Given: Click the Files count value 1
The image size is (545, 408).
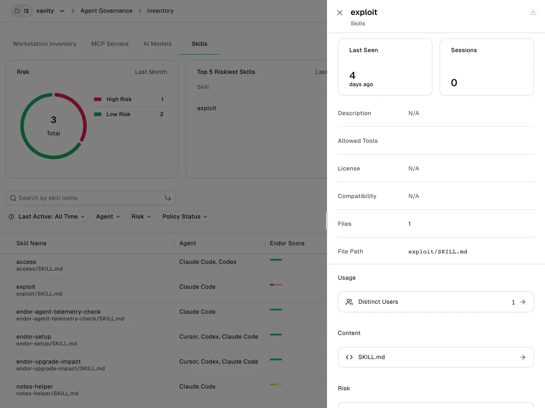Looking at the screenshot, I should tap(410, 224).
